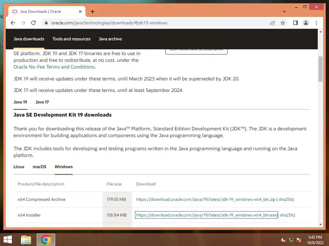Open Action Center flag icon
Image resolution: width=329 pixels, height=246 pixels.
pyautogui.click(x=299, y=240)
